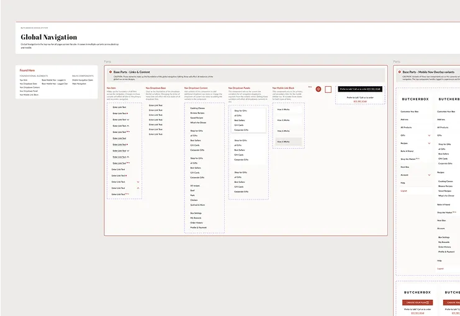460x316 pixels.
Task: Click the red phone number below the black banner
Action: coord(360,102)
